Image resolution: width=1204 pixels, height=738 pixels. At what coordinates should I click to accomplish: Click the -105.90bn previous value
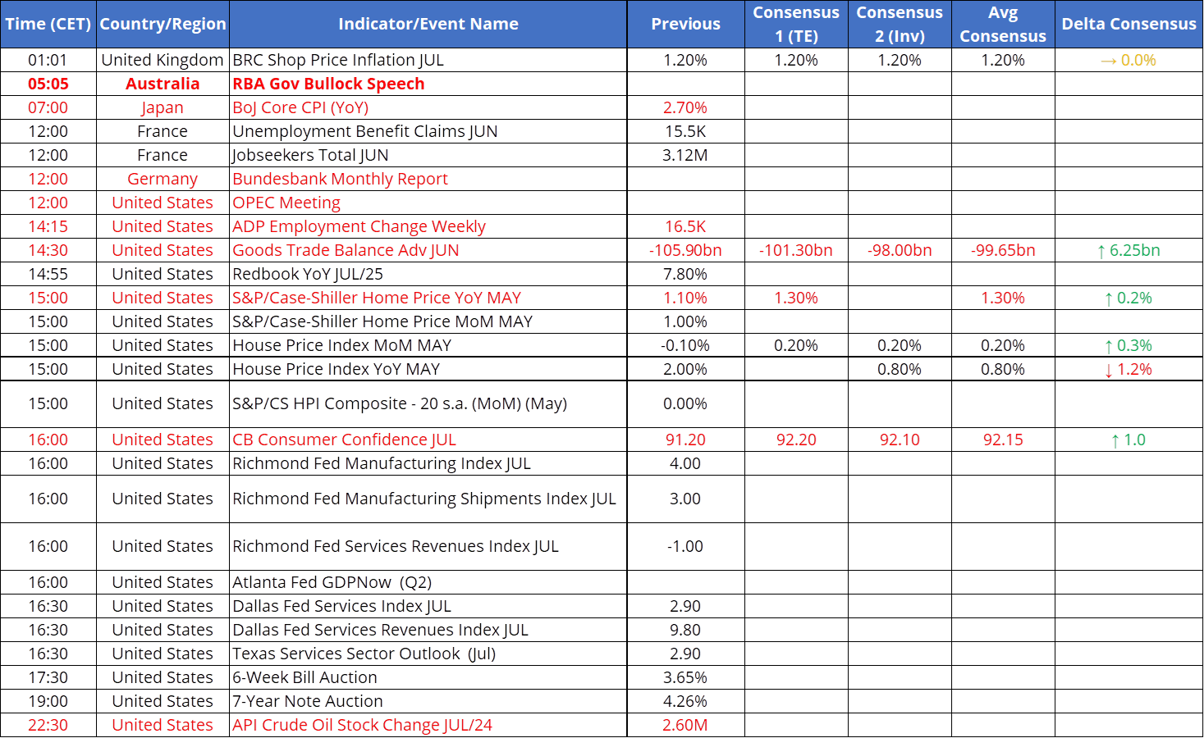coord(686,250)
